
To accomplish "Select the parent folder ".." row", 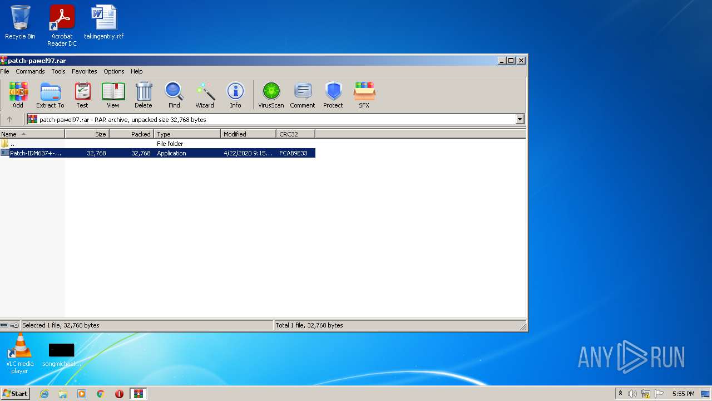I will (x=157, y=144).
